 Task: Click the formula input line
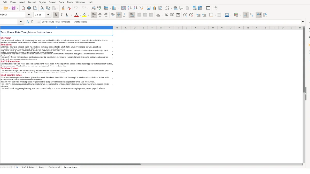[x=171, y=22]
